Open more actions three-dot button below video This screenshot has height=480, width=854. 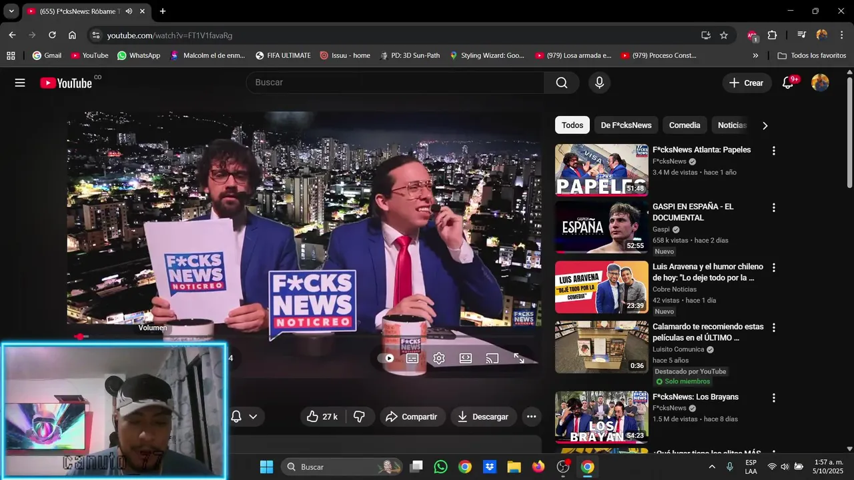coord(531,417)
